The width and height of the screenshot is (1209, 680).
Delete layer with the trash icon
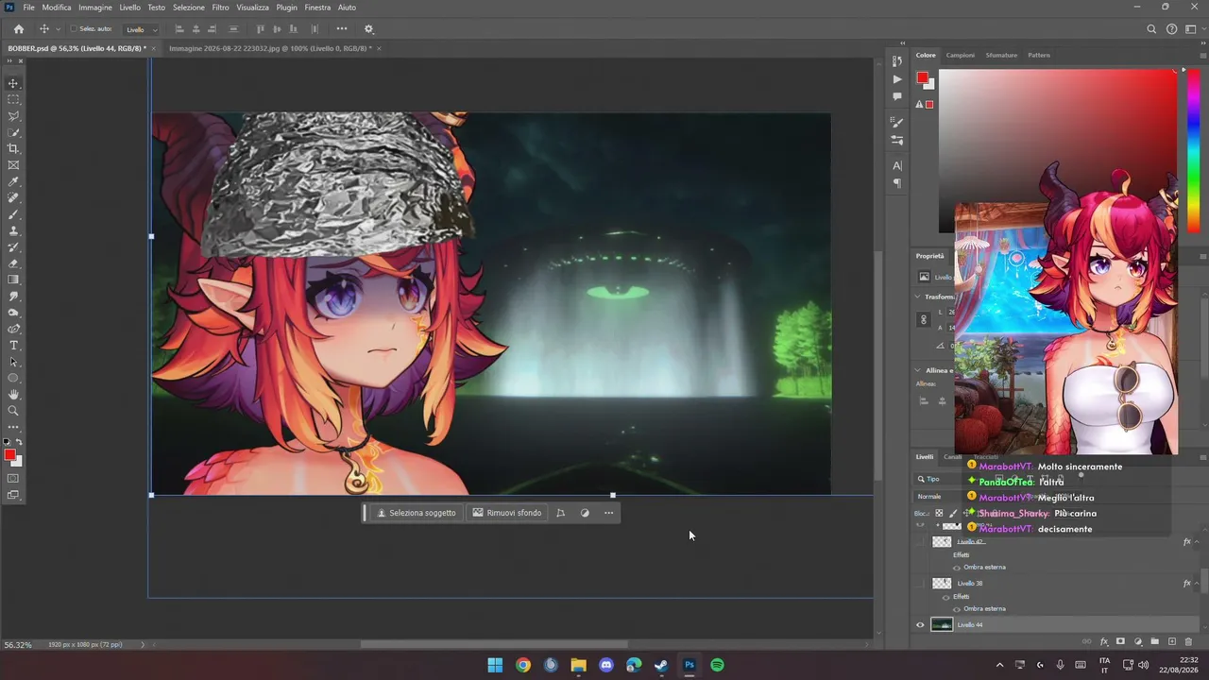point(1188,642)
